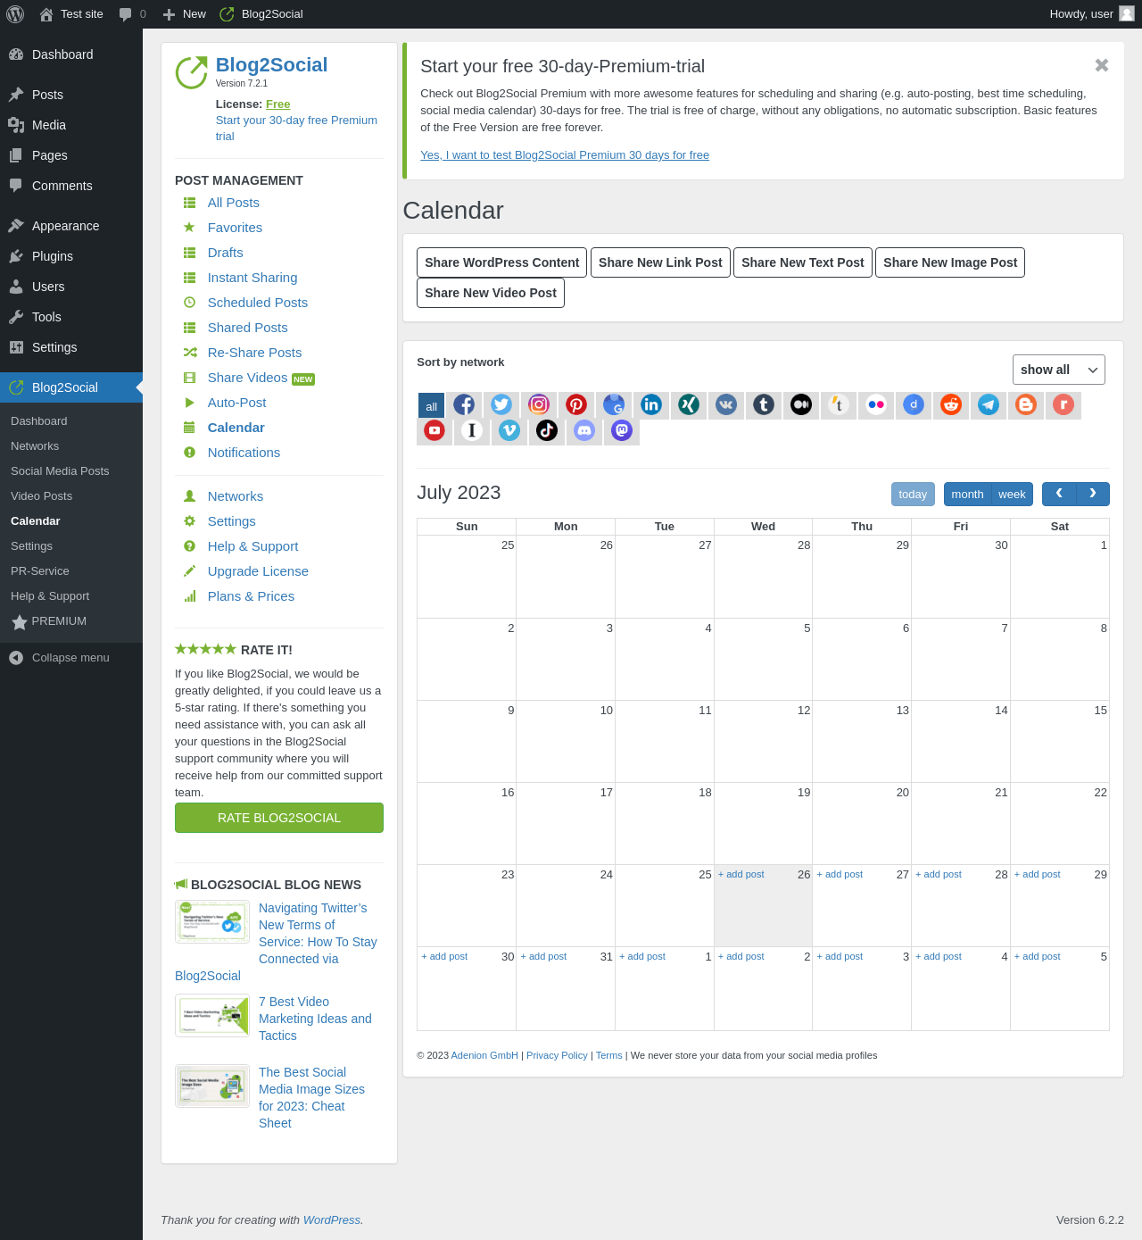Add post on July 26
This screenshot has width=1142, height=1240.
(741, 874)
